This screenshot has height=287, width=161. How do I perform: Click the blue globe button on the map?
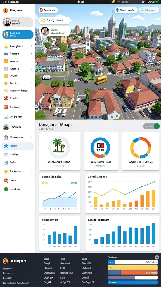tap(126, 10)
